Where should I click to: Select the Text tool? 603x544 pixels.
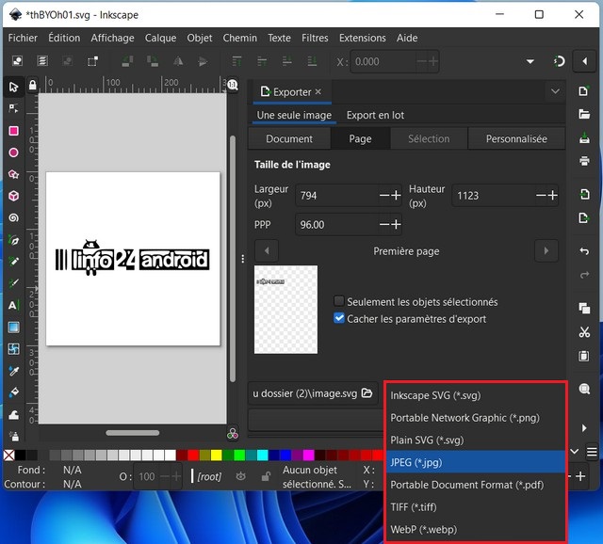pos(13,306)
